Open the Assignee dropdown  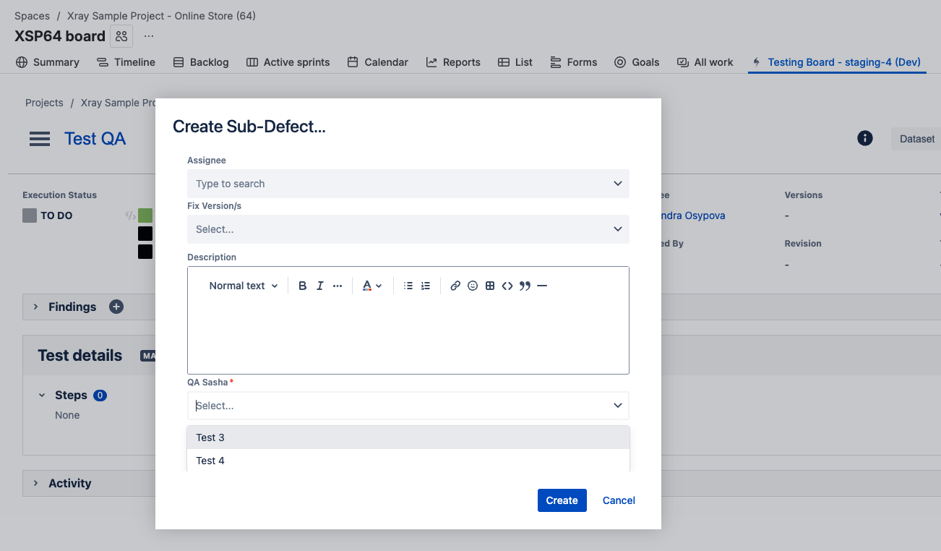[x=408, y=184]
